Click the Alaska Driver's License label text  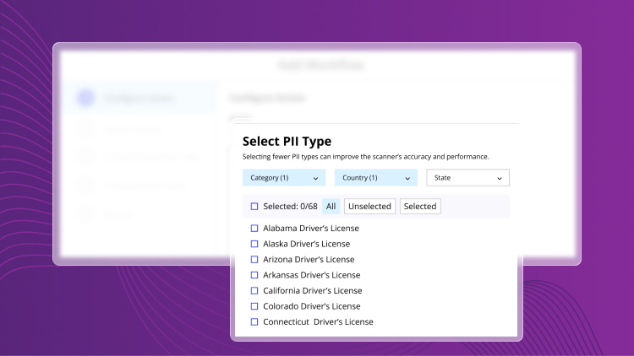308,244
